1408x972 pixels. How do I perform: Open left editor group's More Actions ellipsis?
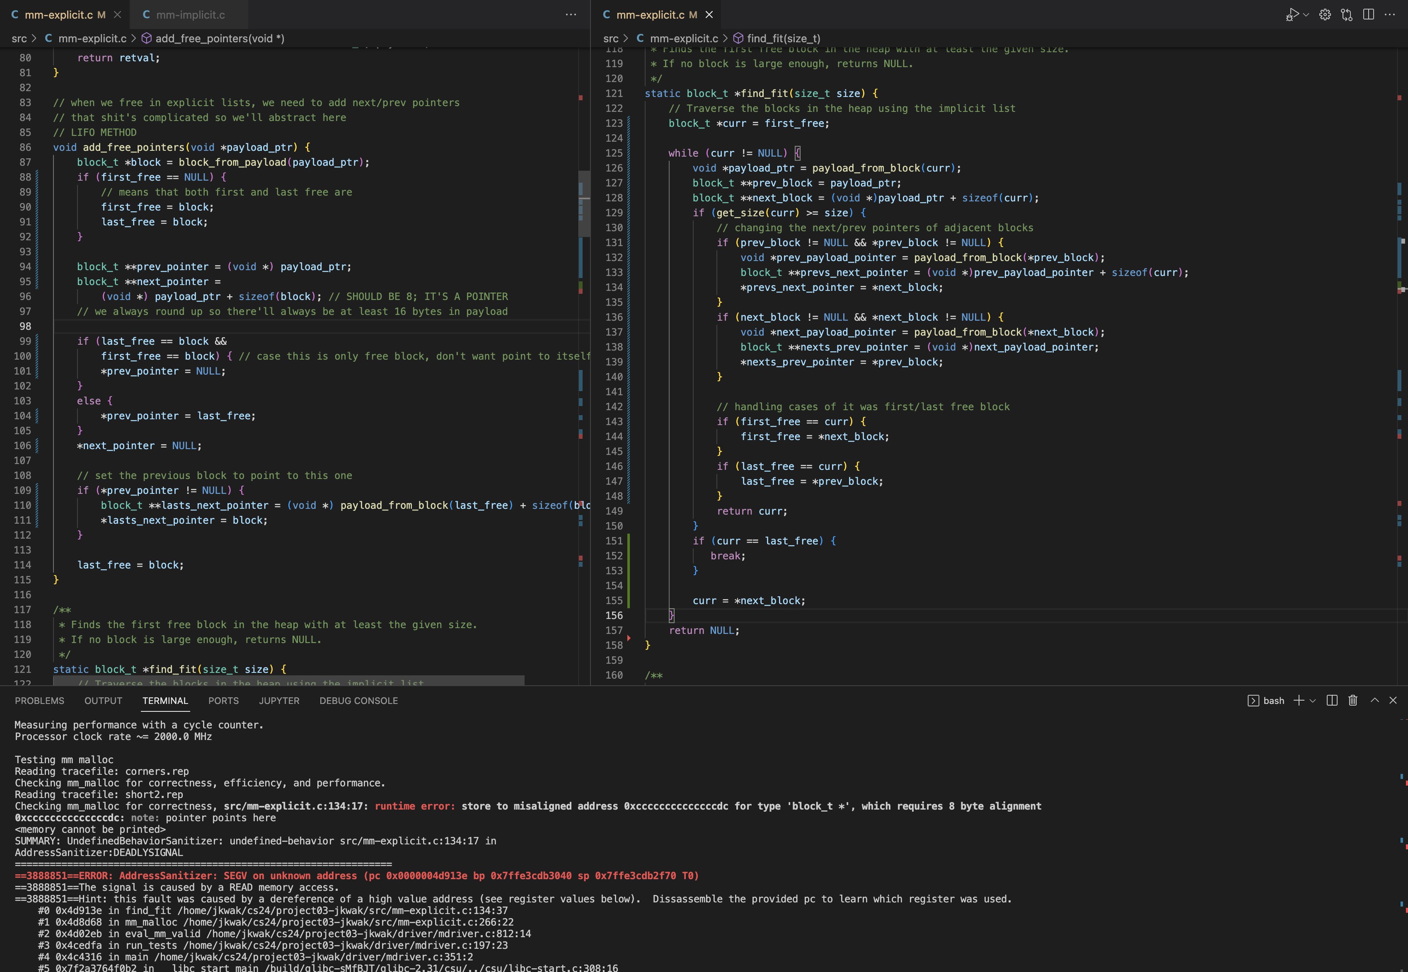click(571, 15)
